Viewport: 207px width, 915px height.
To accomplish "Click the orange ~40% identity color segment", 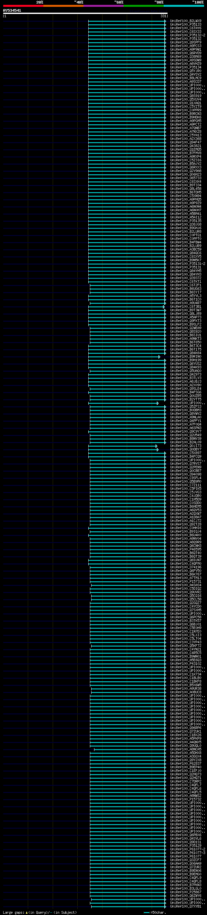I will pyautogui.click(x=63, y=6).
